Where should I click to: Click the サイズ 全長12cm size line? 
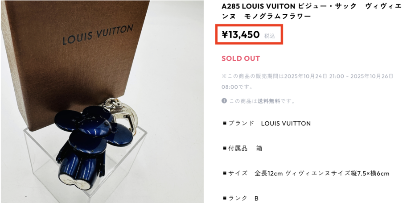pyautogui.click(x=306, y=174)
